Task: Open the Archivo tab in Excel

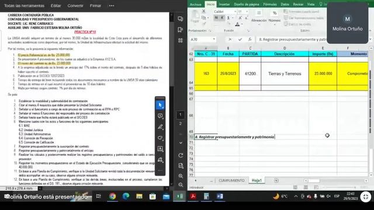Action: [x=196, y=4]
